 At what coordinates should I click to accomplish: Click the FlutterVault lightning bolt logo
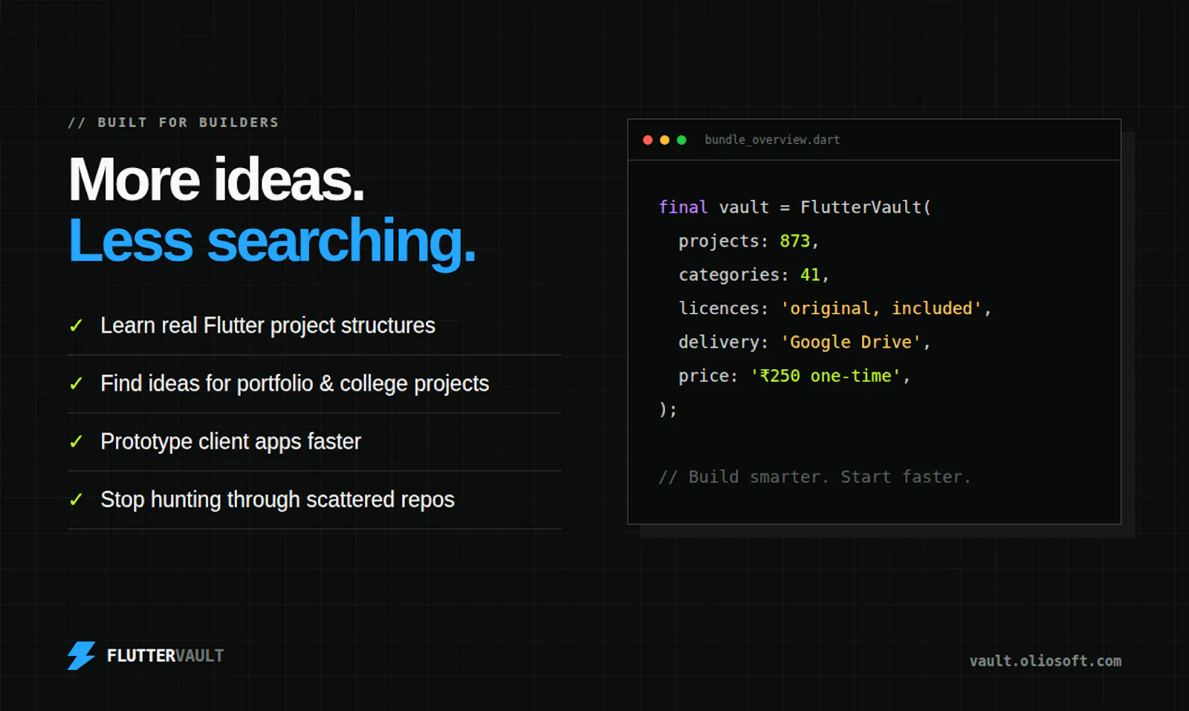click(82, 655)
